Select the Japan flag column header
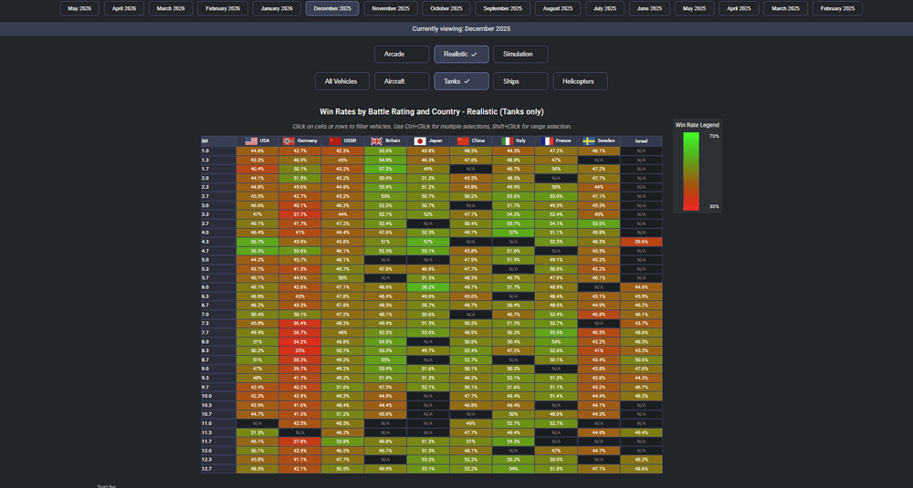Viewport: 913px width, 488px height. click(x=428, y=140)
